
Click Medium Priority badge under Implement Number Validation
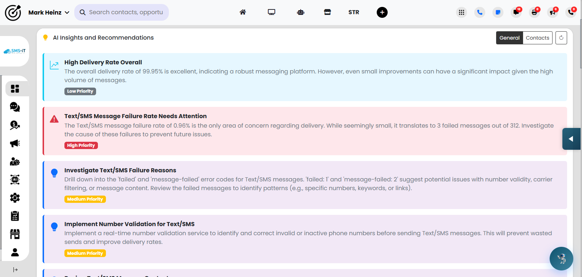[x=85, y=253]
